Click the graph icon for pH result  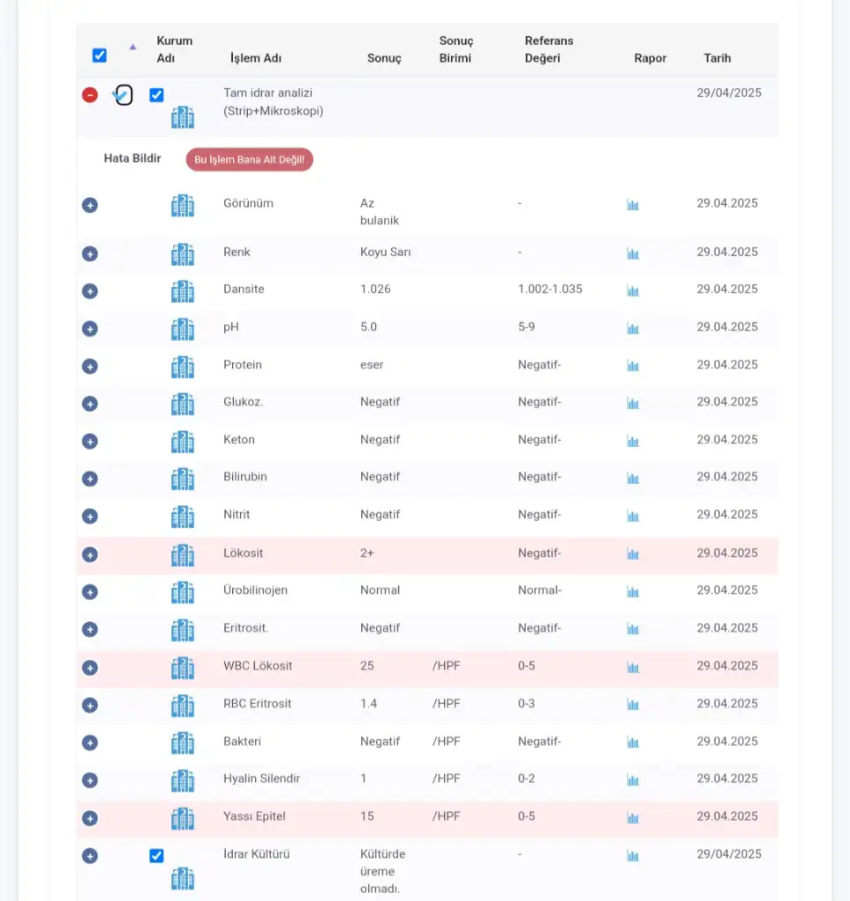632,328
